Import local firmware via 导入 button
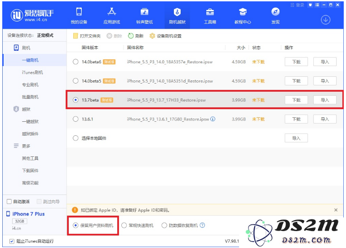This screenshot has height=248, width=346. tap(296, 138)
